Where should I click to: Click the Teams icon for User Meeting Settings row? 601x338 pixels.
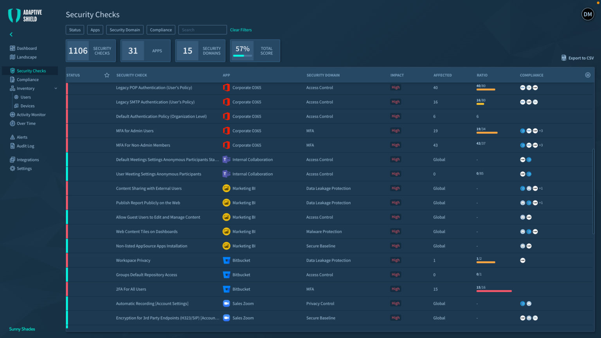[226, 174]
